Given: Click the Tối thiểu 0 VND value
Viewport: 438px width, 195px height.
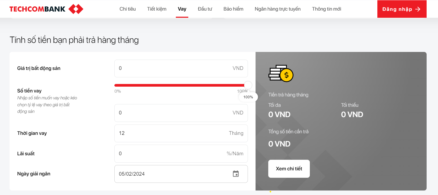Looking at the screenshot, I should pyautogui.click(x=352, y=114).
